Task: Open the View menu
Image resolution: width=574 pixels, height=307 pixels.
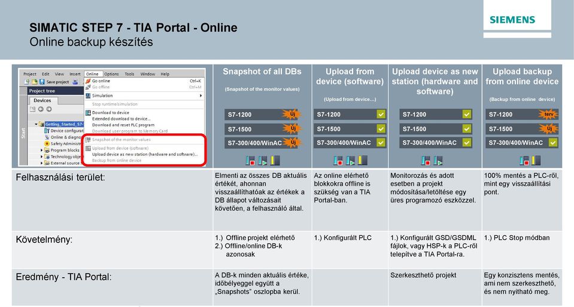Action: [x=59, y=74]
